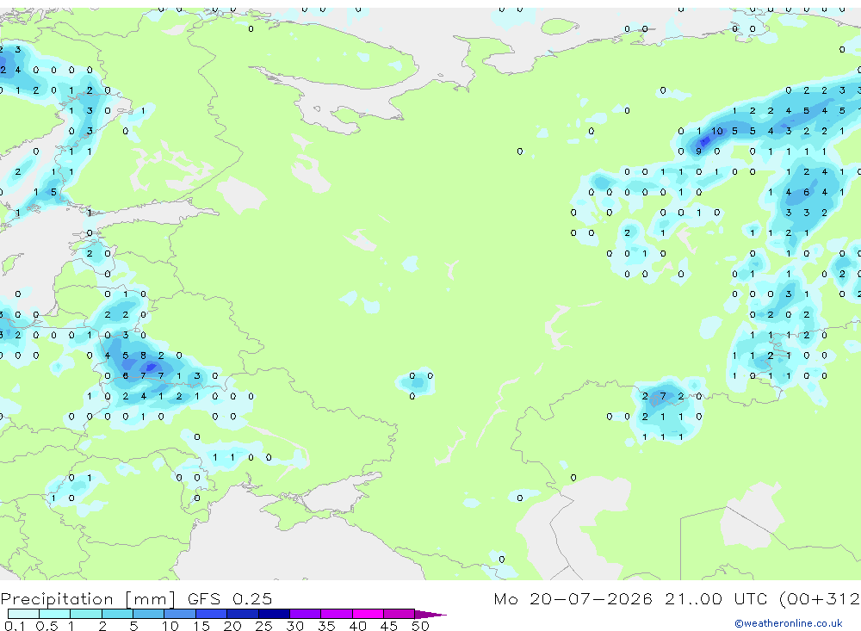The width and height of the screenshot is (861, 631).
Task: Click the "21..00 UTC" time text
Action: click(715, 598)
